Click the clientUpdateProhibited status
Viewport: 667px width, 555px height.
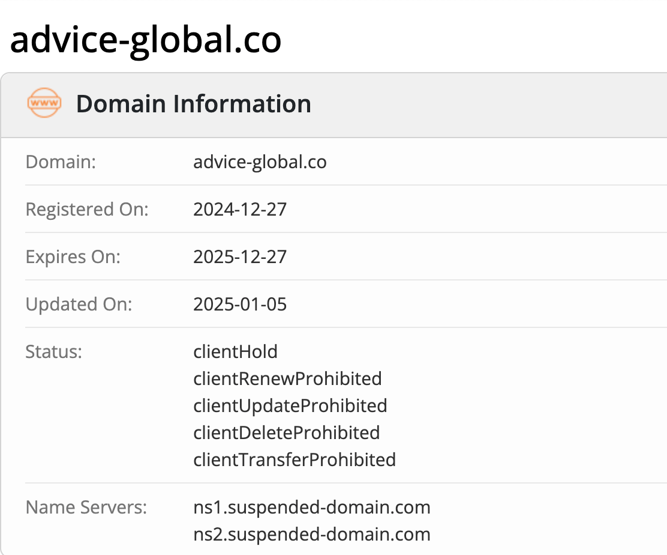290,407
